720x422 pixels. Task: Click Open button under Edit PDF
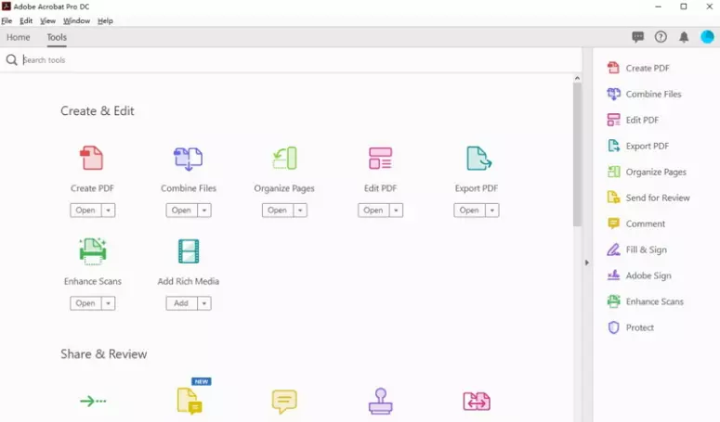[x=373, y=211]
